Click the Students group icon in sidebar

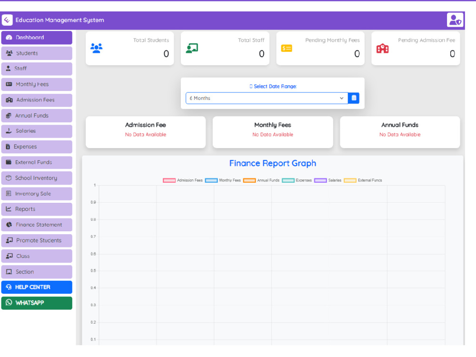coord(10,53)
